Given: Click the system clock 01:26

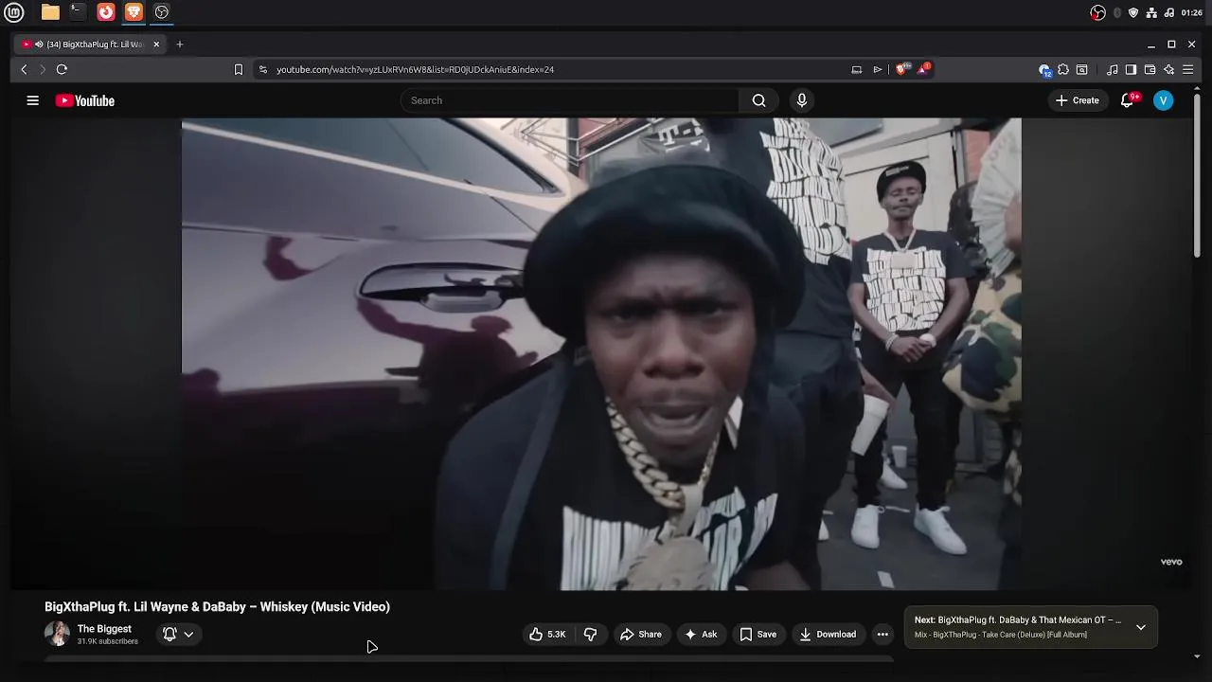Looking at the screenshot, I should click(x=1192, y=12).
